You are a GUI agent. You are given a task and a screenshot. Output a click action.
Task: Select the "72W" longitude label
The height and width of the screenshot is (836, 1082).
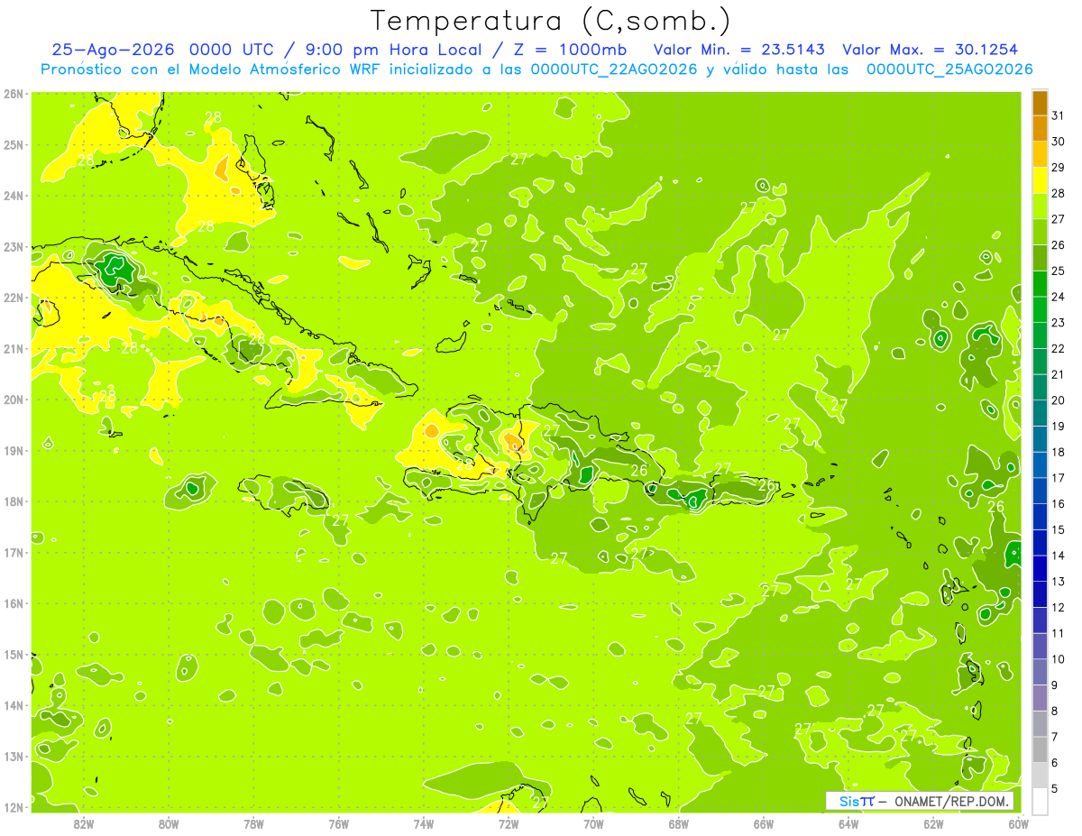point(509,823)
